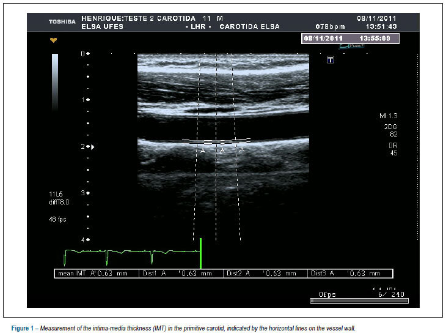Click the timestamp box 13:55:09

pyautogui.click(x=350, y=38)
